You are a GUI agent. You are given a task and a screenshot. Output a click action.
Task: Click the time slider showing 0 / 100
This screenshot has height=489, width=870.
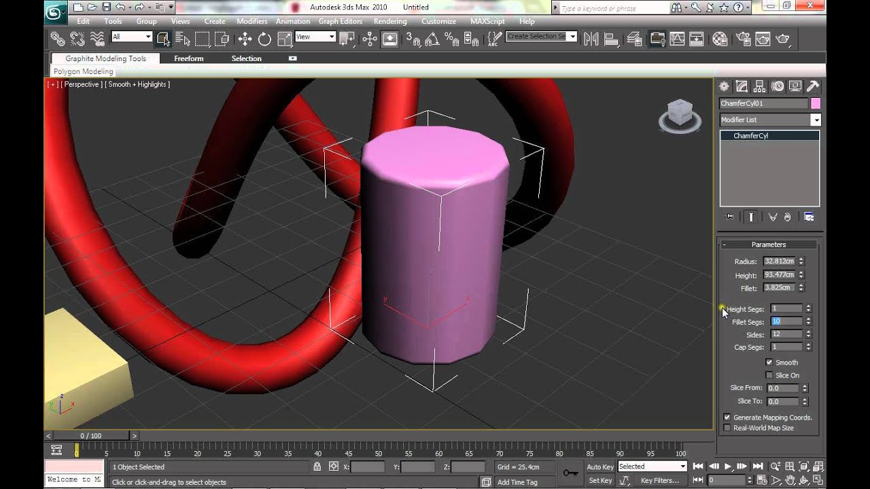[91, 435]
